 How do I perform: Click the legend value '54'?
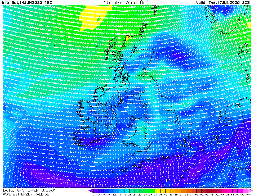[186, 194]
